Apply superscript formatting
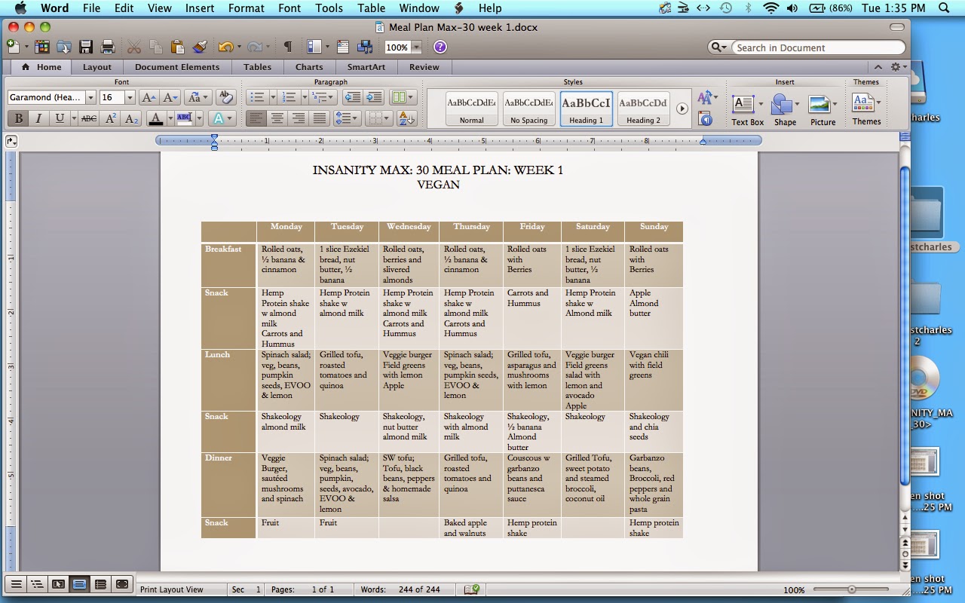This screenshot has height=603, width=965. pos(110,118)
